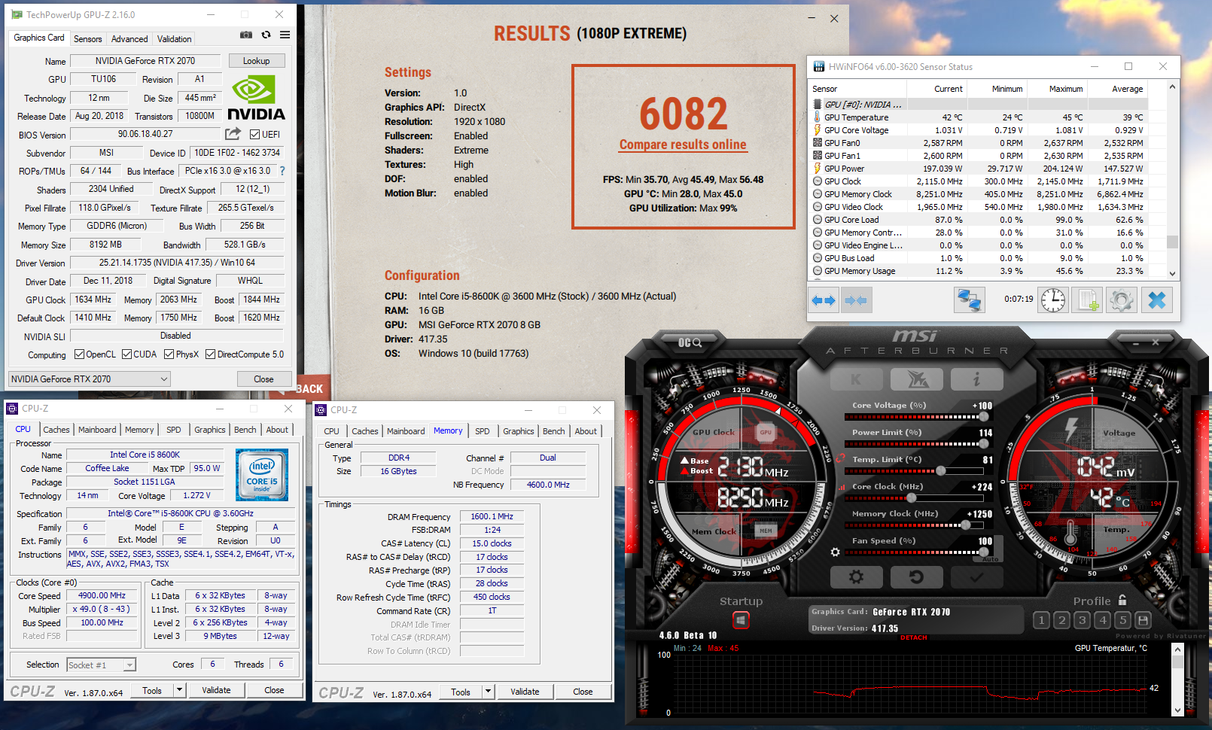Open the fan speed gear settings icon

pos(835,552)
